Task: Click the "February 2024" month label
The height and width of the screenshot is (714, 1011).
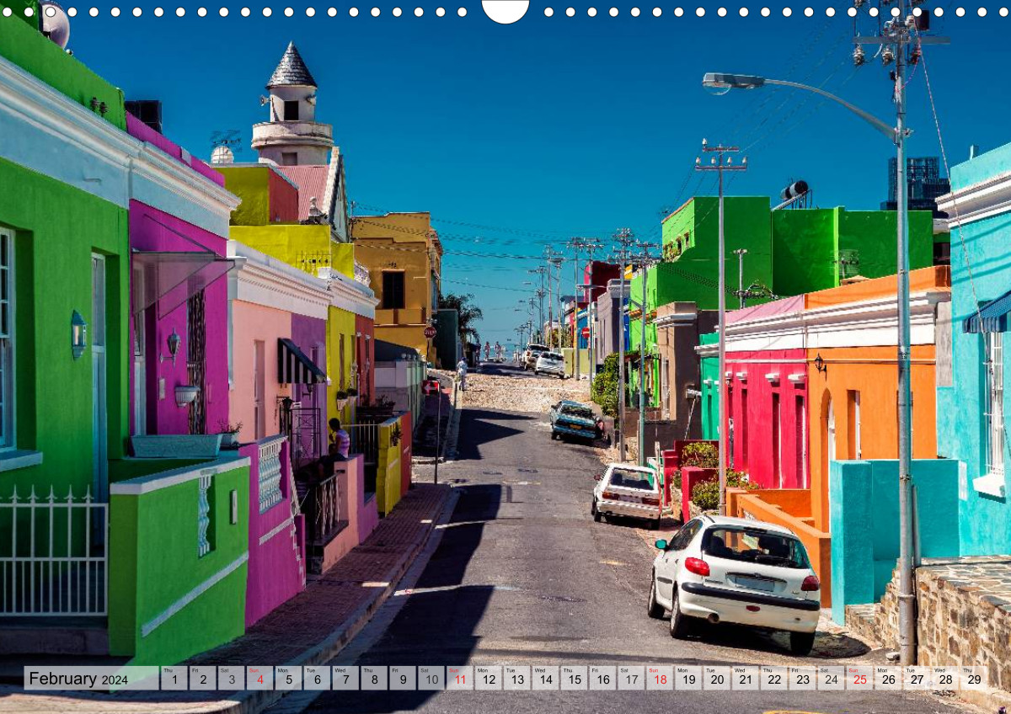Action: tap(78, 679)
